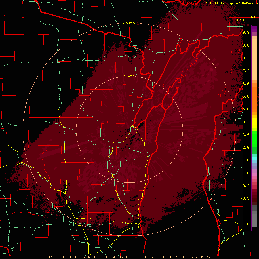Click the 50 NMI range ring label
Screen dimensions: 259x259
coord(129,76)
